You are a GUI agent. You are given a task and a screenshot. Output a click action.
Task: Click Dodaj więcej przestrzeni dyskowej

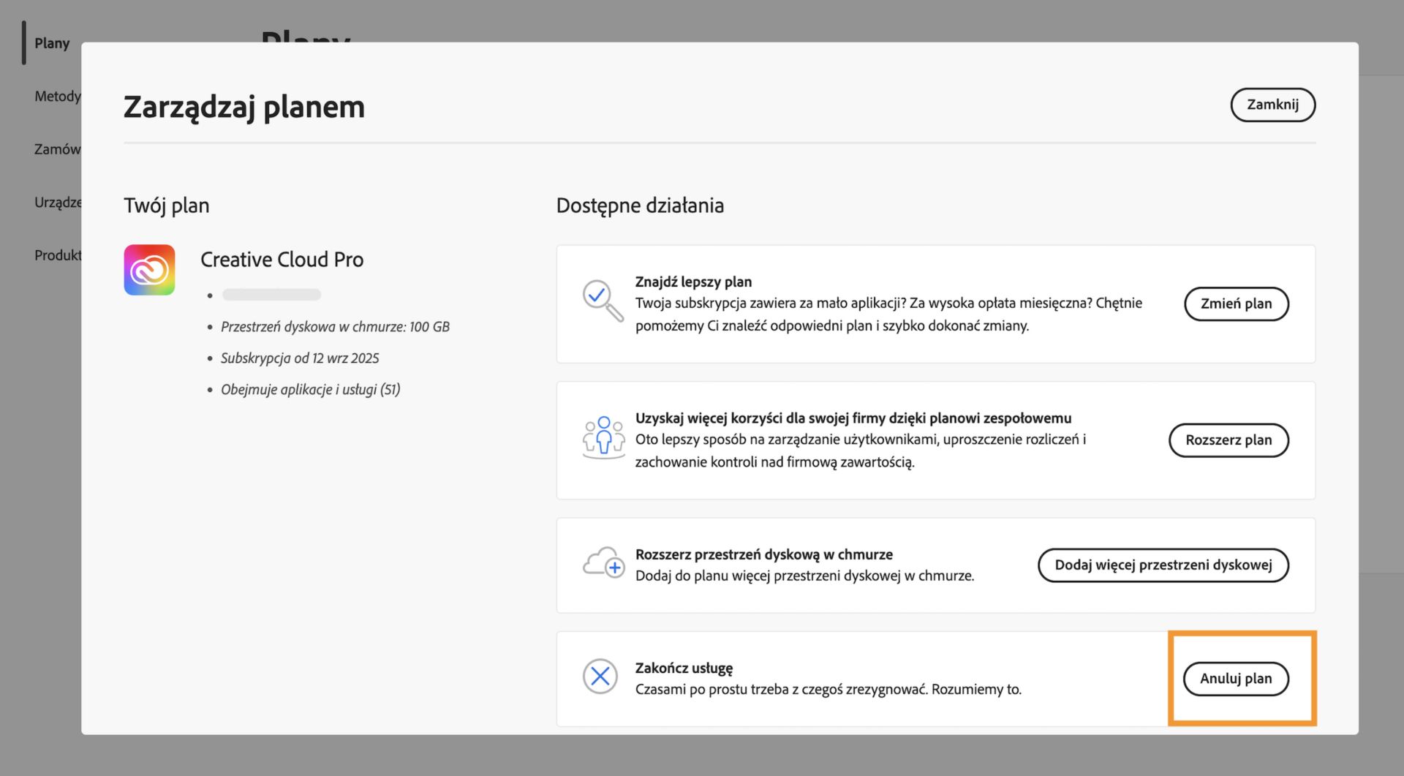click(x=1163, y=565)
